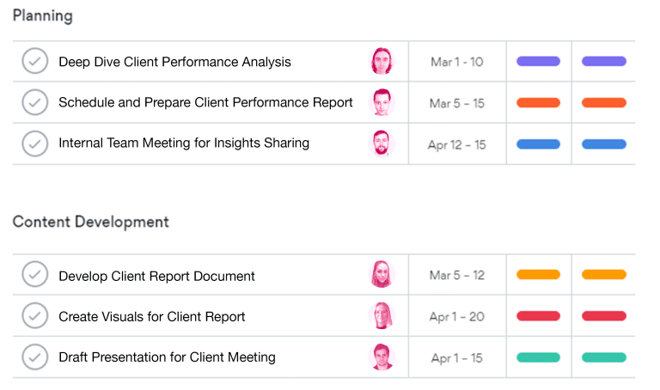Select assignee avatar for Draft Presentation task

(x=382, y=357)
